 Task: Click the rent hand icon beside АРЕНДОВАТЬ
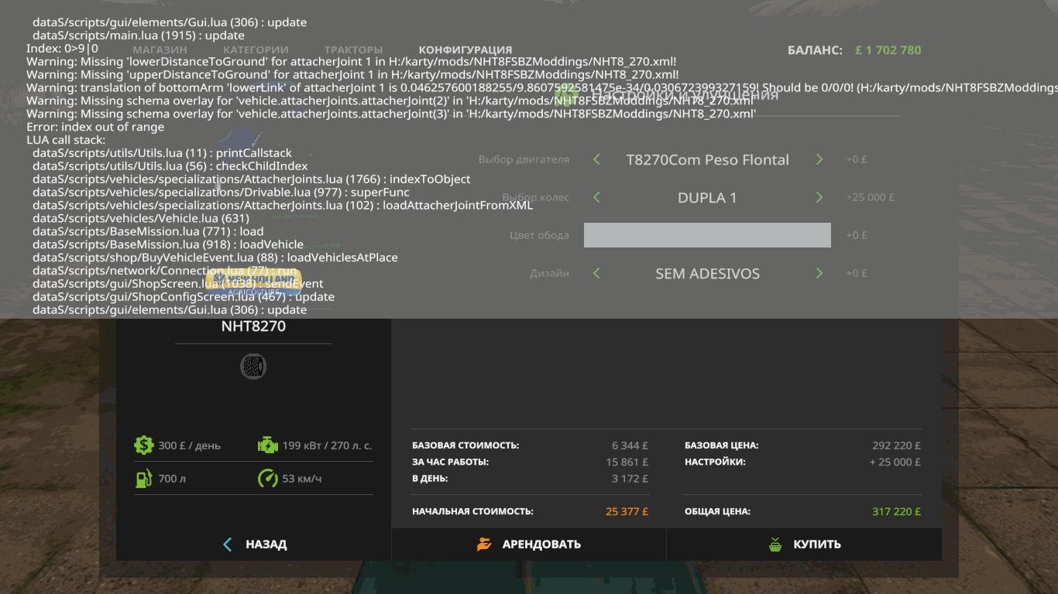(484, 544)
